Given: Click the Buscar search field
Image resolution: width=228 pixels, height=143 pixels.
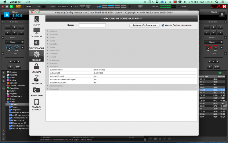Looking at the screenshot, I should coord(92,25).
